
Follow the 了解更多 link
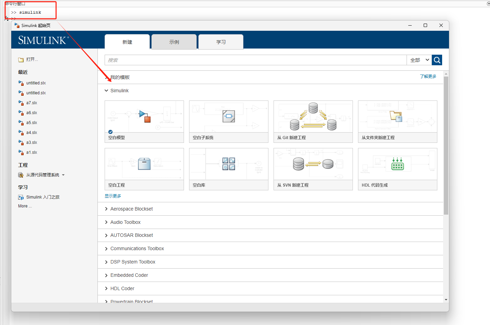point(428,77)
